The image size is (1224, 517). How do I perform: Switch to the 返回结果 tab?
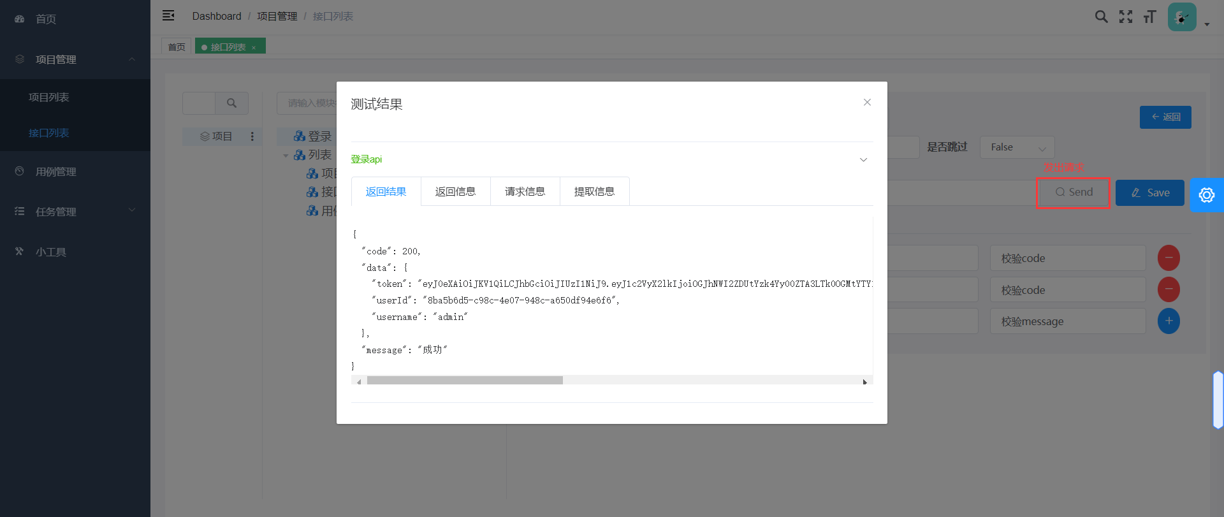(386, 191)
